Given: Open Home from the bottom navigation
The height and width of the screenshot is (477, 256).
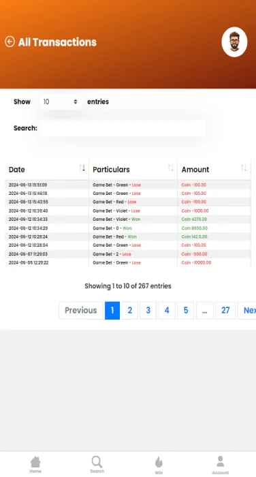Looking at the screenshot, I should (x=35, y=465).
